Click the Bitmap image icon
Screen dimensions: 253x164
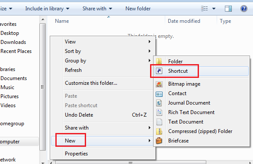coord(159,84)
